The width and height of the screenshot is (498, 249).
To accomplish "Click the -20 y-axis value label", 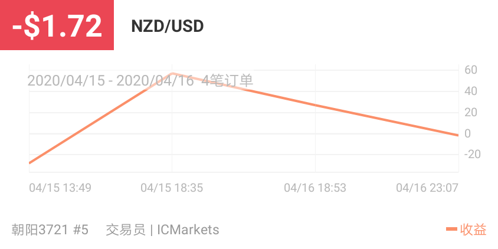I will [472, 155].
